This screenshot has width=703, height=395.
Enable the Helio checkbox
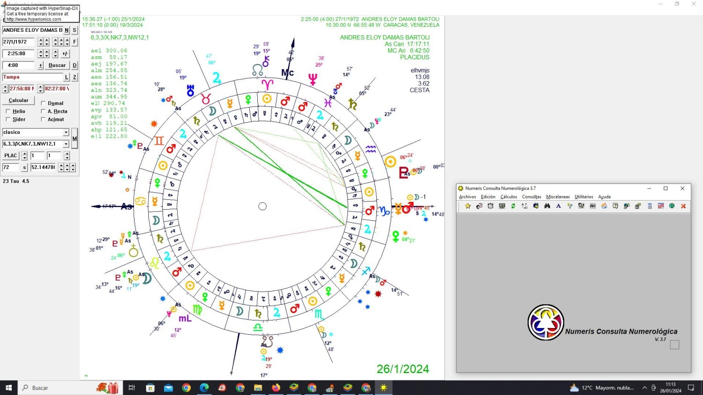tap(8, 111)
